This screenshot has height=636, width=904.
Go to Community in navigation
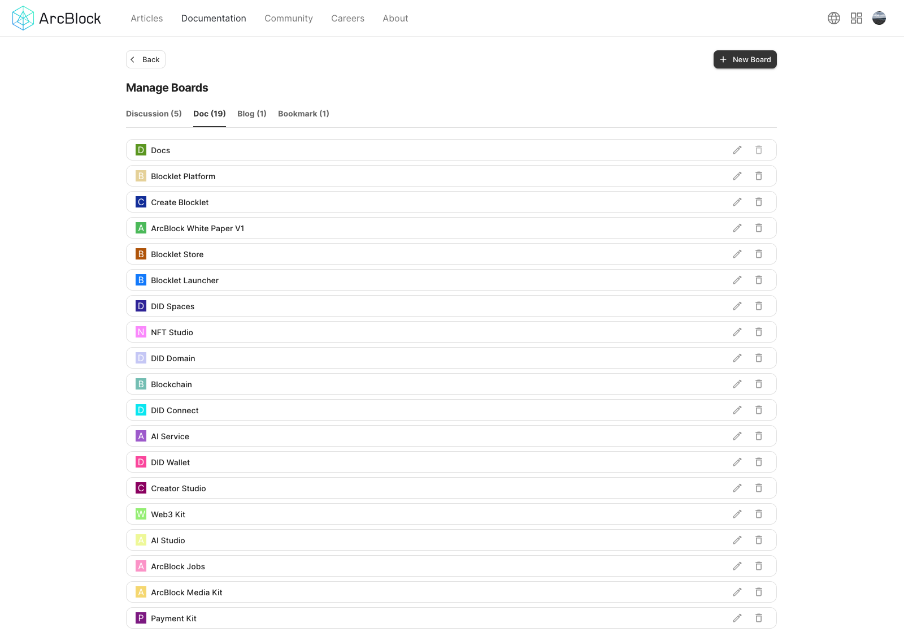(x=288, y=18)
